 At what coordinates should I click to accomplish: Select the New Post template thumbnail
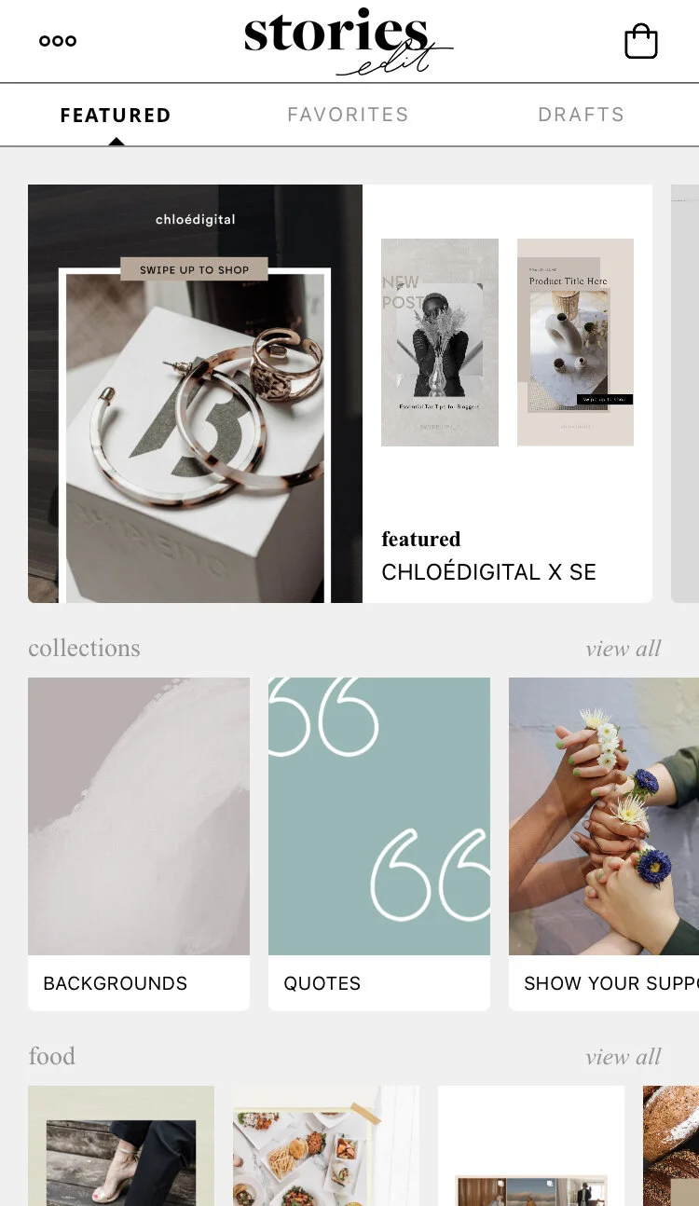tap(440, 342)
